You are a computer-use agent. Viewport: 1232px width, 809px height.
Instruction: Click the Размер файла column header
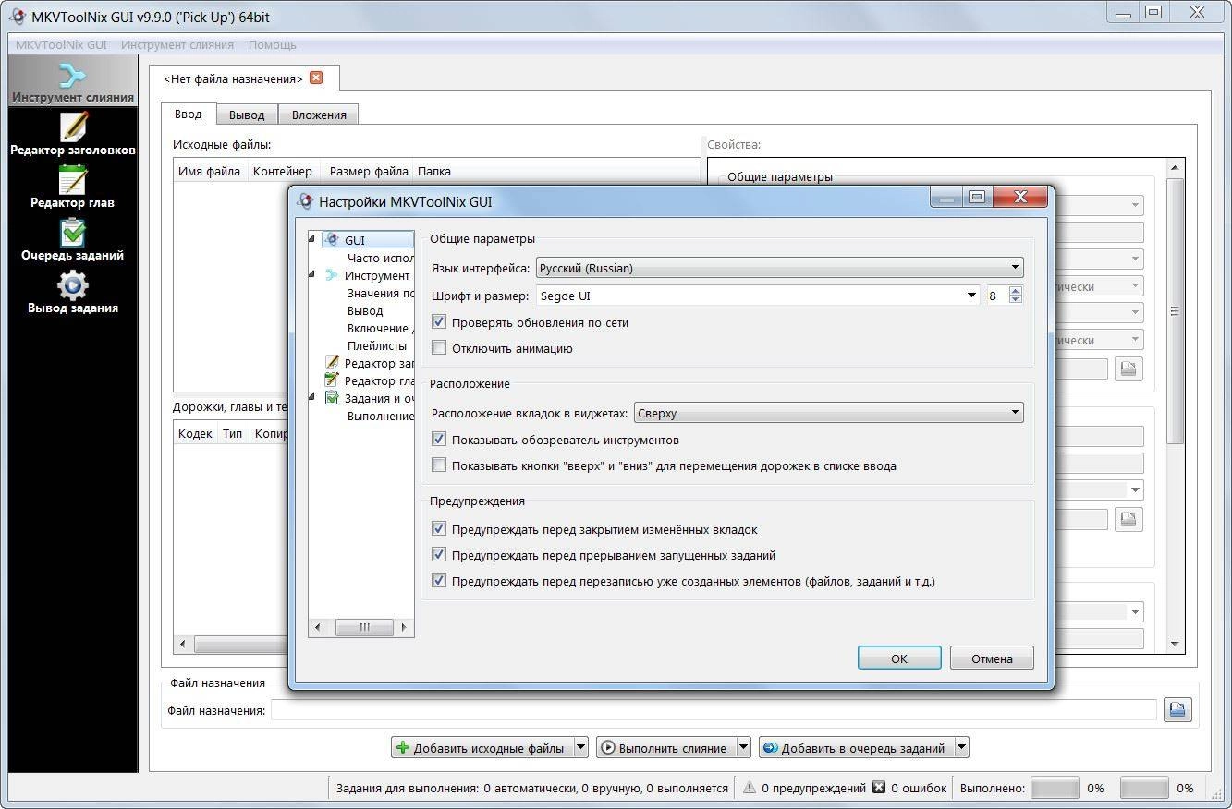(x=368, y=171)
